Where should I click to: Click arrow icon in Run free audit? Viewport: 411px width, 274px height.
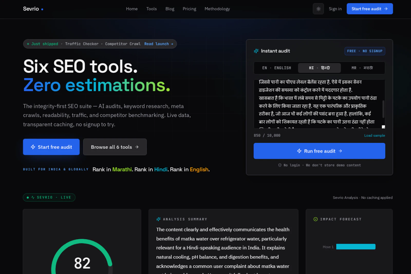click(340, 151)
